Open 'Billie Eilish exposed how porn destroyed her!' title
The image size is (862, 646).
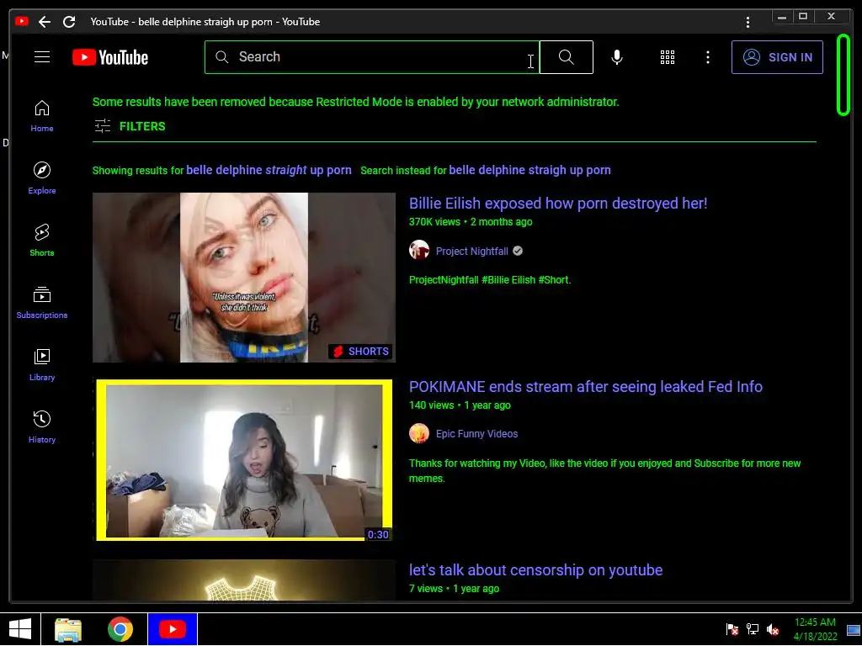point(558,204)
